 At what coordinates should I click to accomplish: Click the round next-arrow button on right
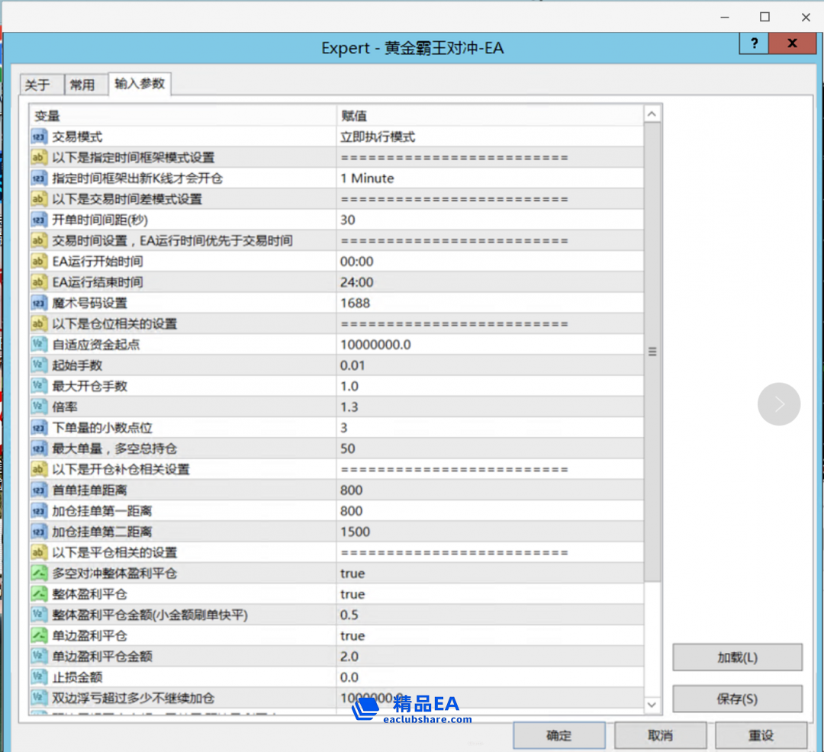(x=779, y=404)
